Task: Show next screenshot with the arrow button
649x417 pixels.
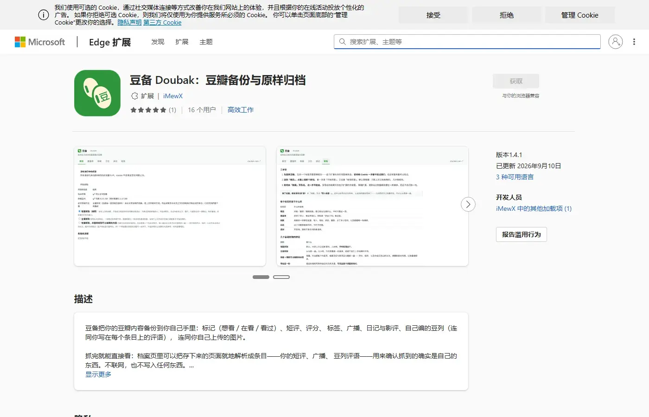Action: click(x=468, y=204)
